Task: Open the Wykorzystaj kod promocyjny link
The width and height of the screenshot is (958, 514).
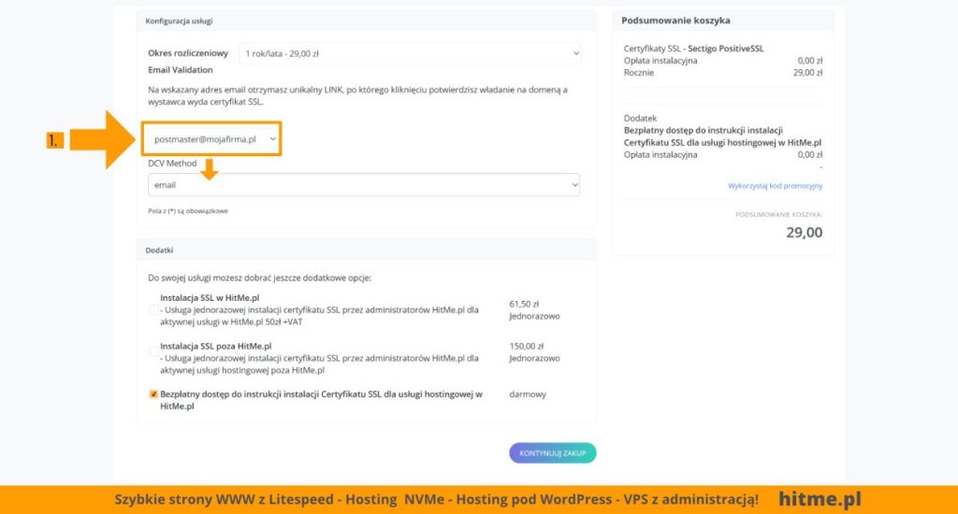Action: point(775,186)
